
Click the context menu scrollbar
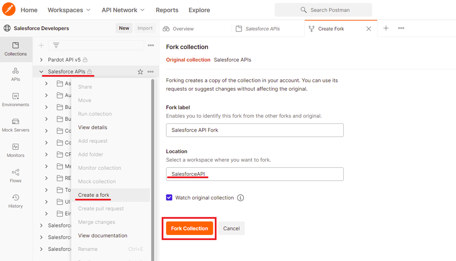point(153,170)
